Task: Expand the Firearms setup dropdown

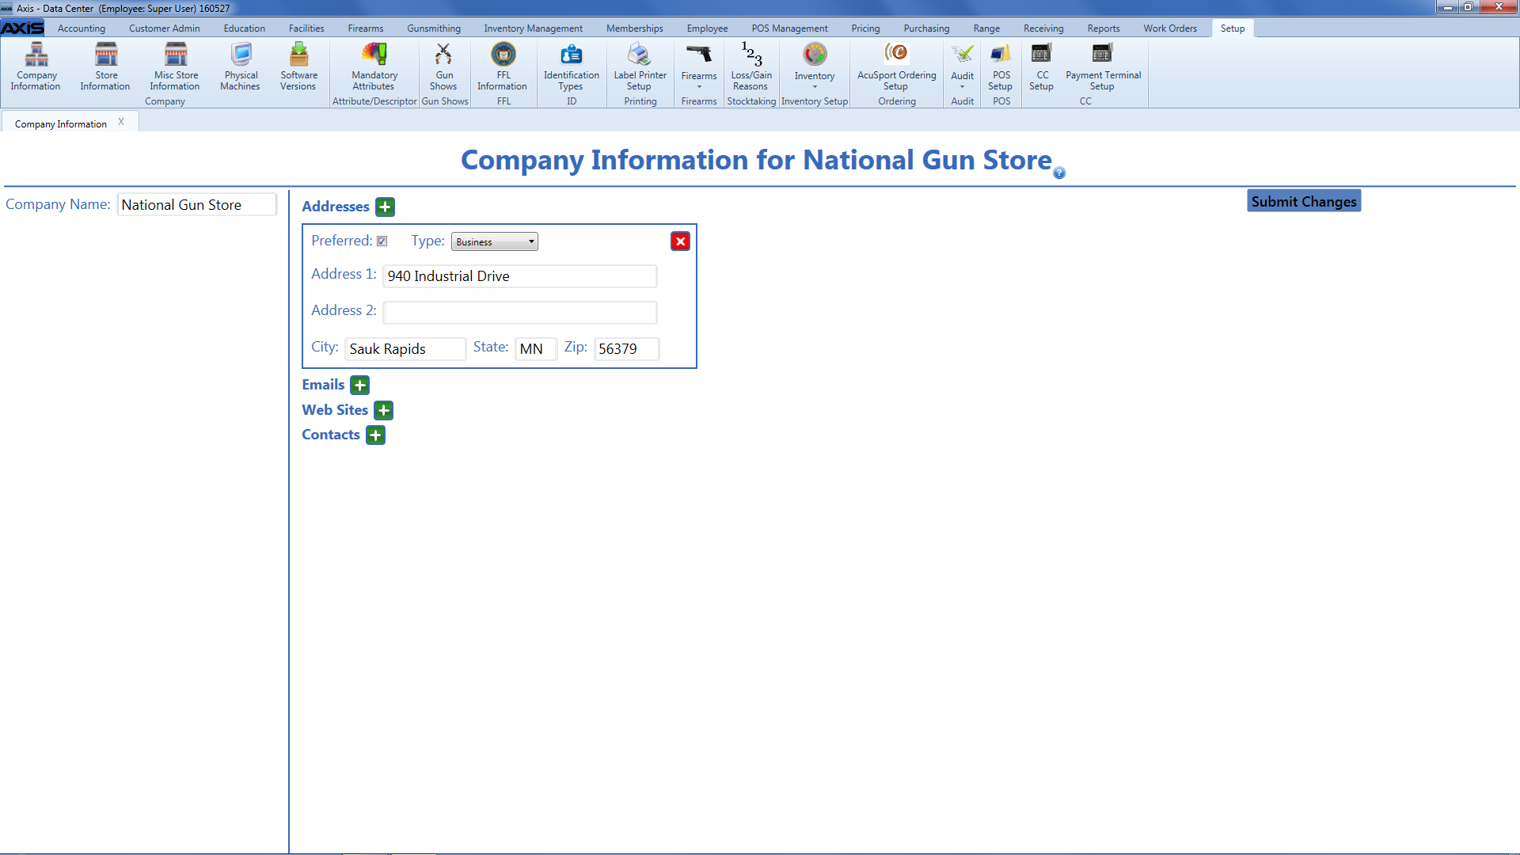Action: click(x=699, y=67)
